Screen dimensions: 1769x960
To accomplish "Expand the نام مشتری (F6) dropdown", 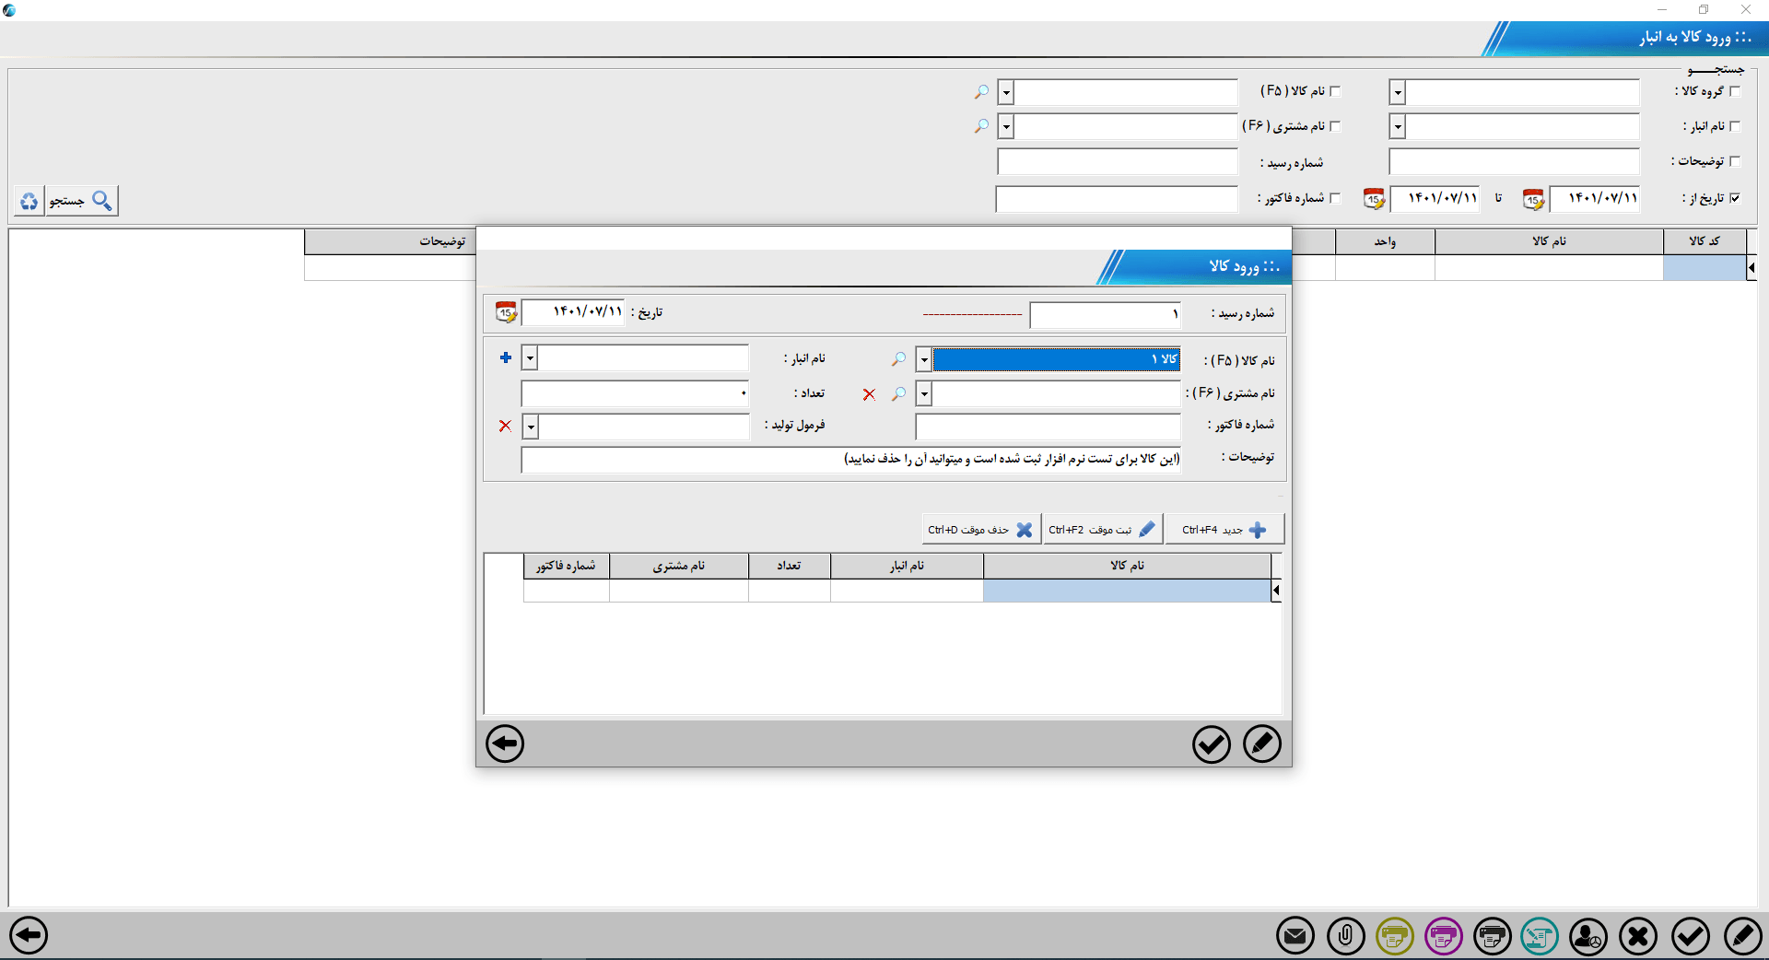I will (923, 394).
